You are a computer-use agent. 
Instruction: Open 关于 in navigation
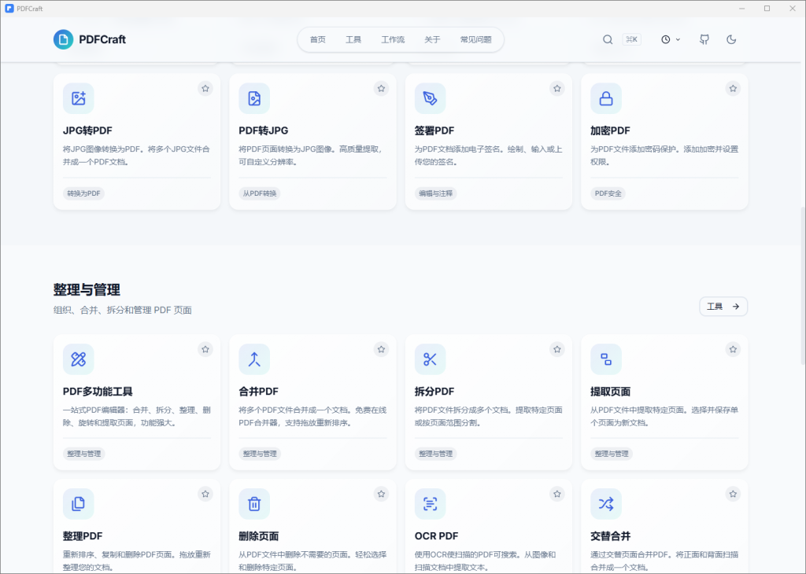click(432, 39)
